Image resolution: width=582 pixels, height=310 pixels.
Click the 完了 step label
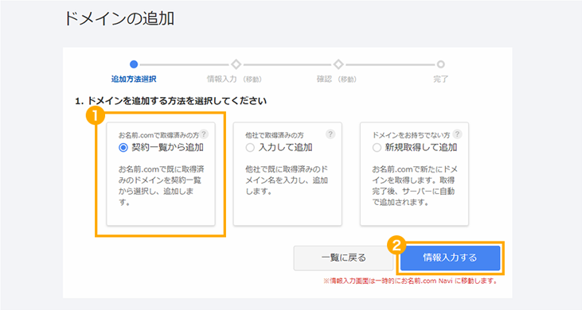[440, 79]
